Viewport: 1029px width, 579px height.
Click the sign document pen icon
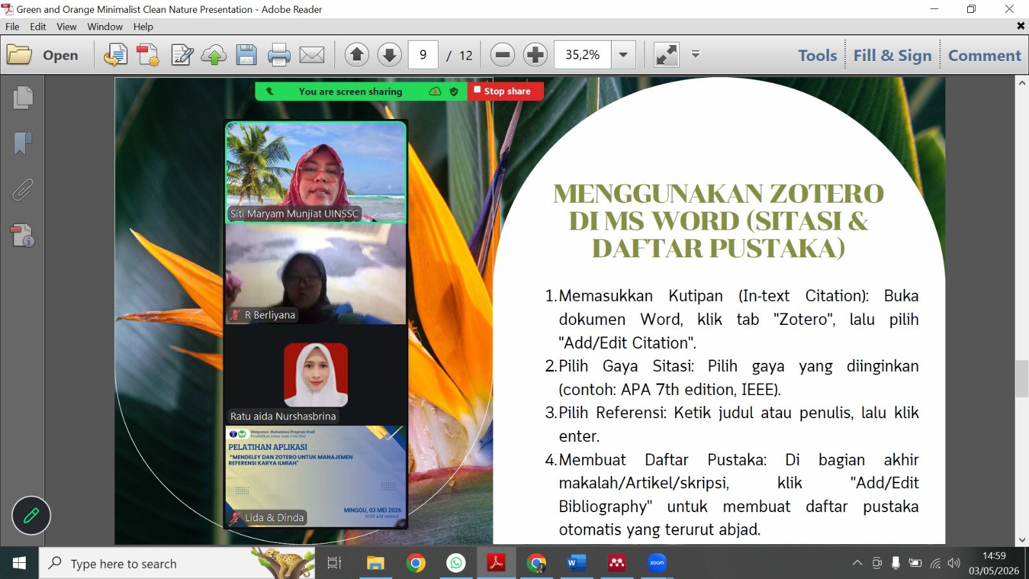pos(182,55)
